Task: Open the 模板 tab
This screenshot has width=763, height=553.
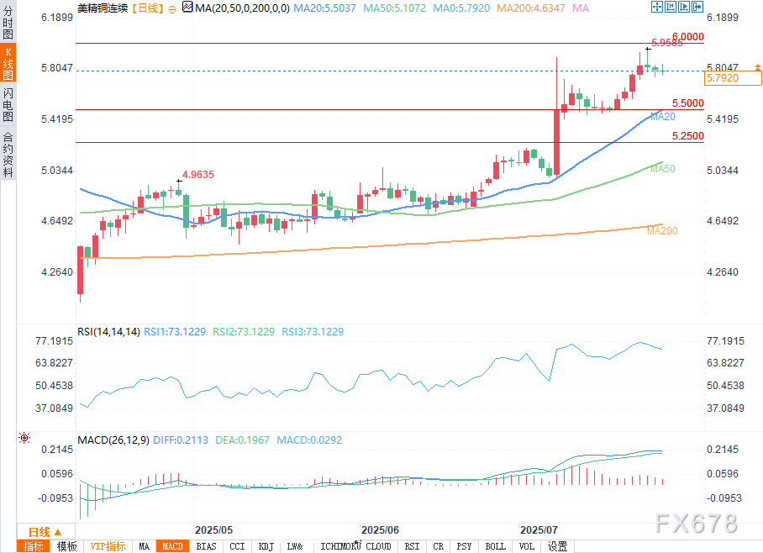Action: pos(66,546)
